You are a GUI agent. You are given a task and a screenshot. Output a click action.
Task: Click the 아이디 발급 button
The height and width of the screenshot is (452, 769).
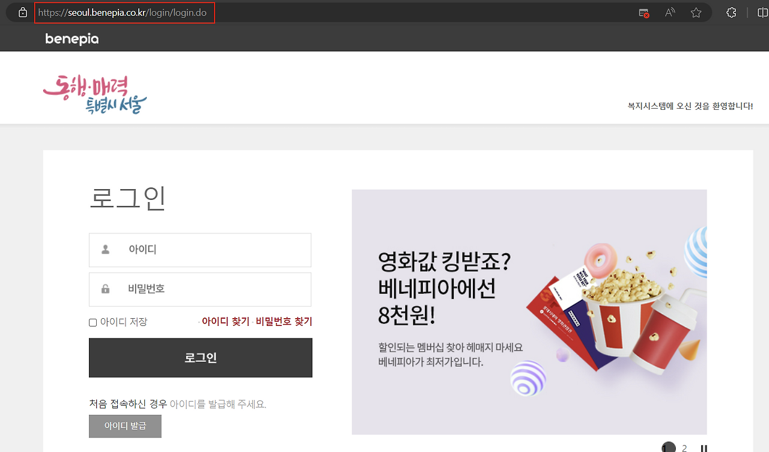125,426
